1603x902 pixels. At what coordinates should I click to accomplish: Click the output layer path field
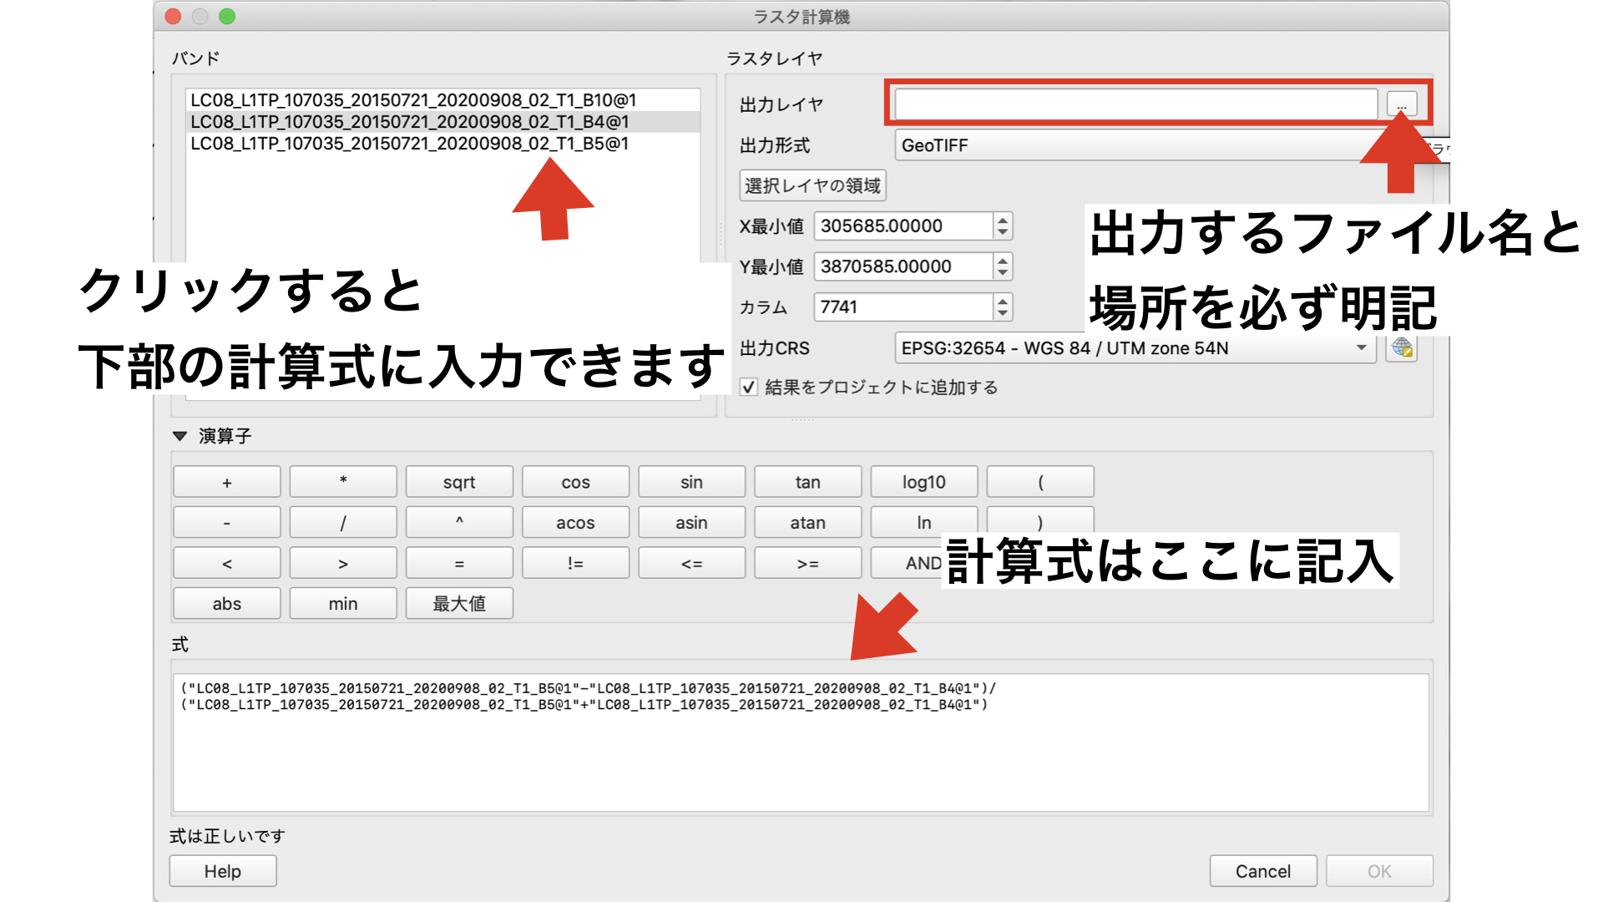(x=1135, y=104)
